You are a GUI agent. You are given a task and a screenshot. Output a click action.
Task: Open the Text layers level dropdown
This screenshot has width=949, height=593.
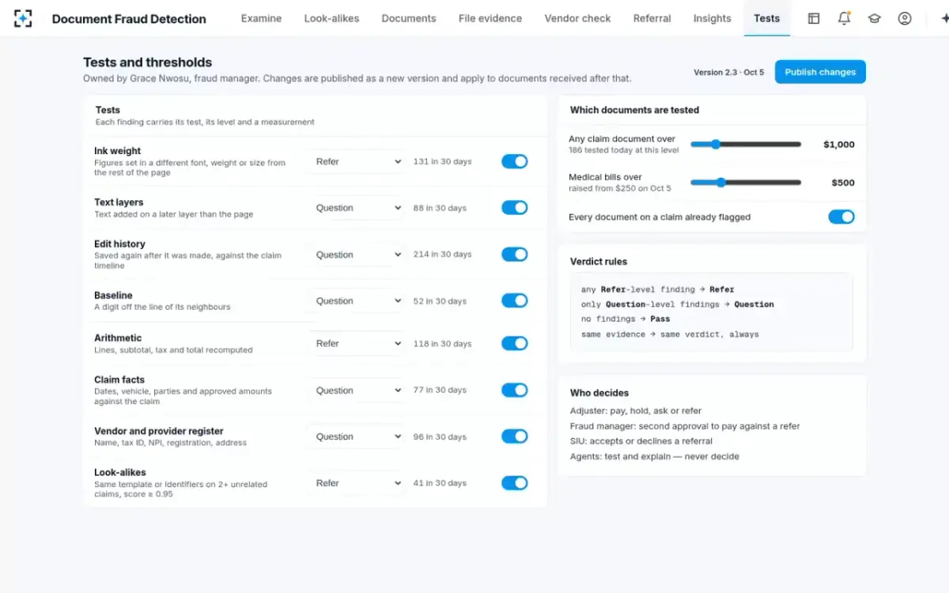tap(357, 208)
